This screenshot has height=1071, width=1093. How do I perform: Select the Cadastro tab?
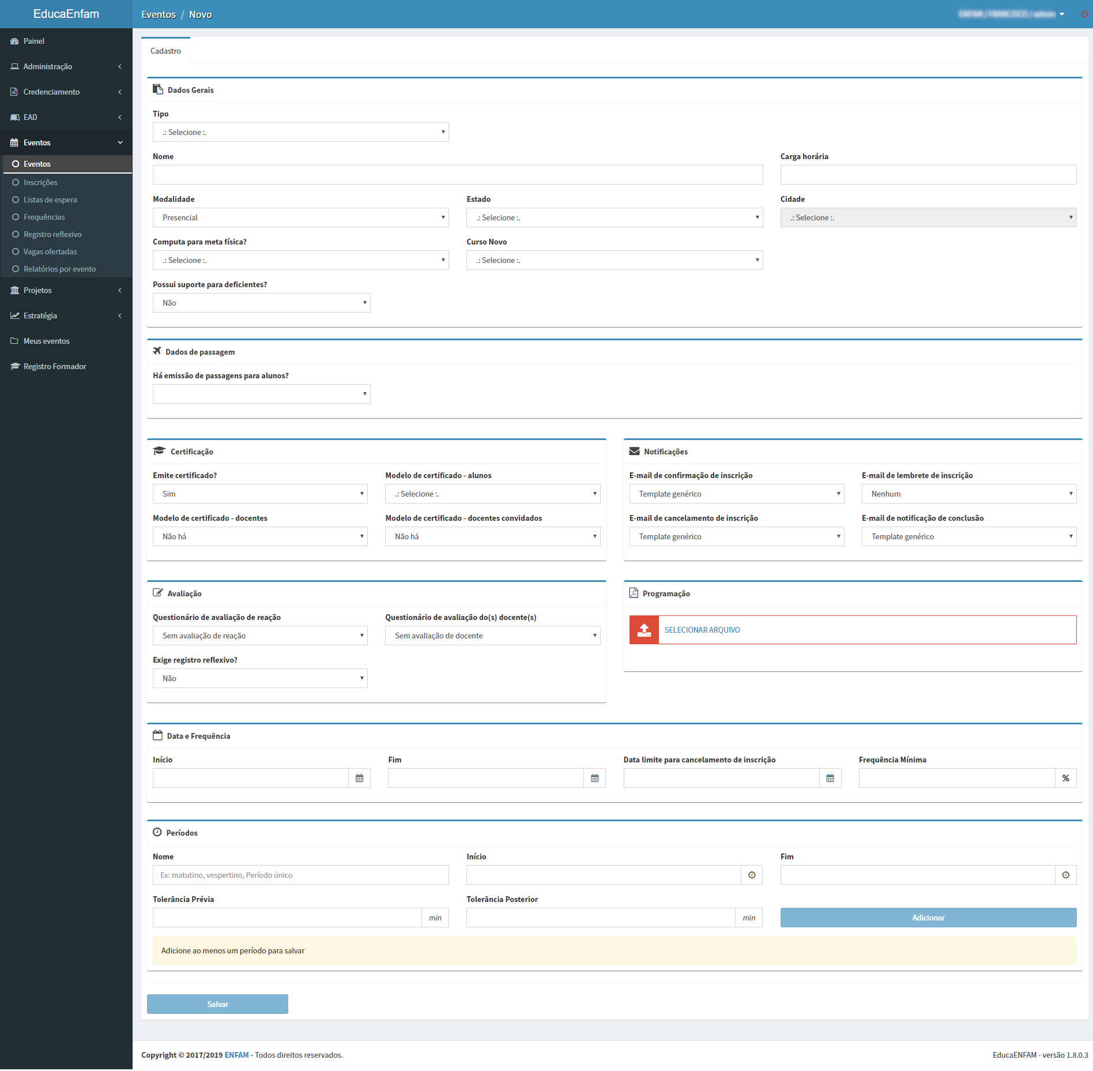165,51
